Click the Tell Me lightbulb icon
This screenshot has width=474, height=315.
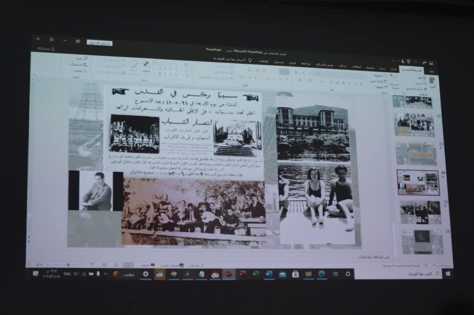pos(250,60)
